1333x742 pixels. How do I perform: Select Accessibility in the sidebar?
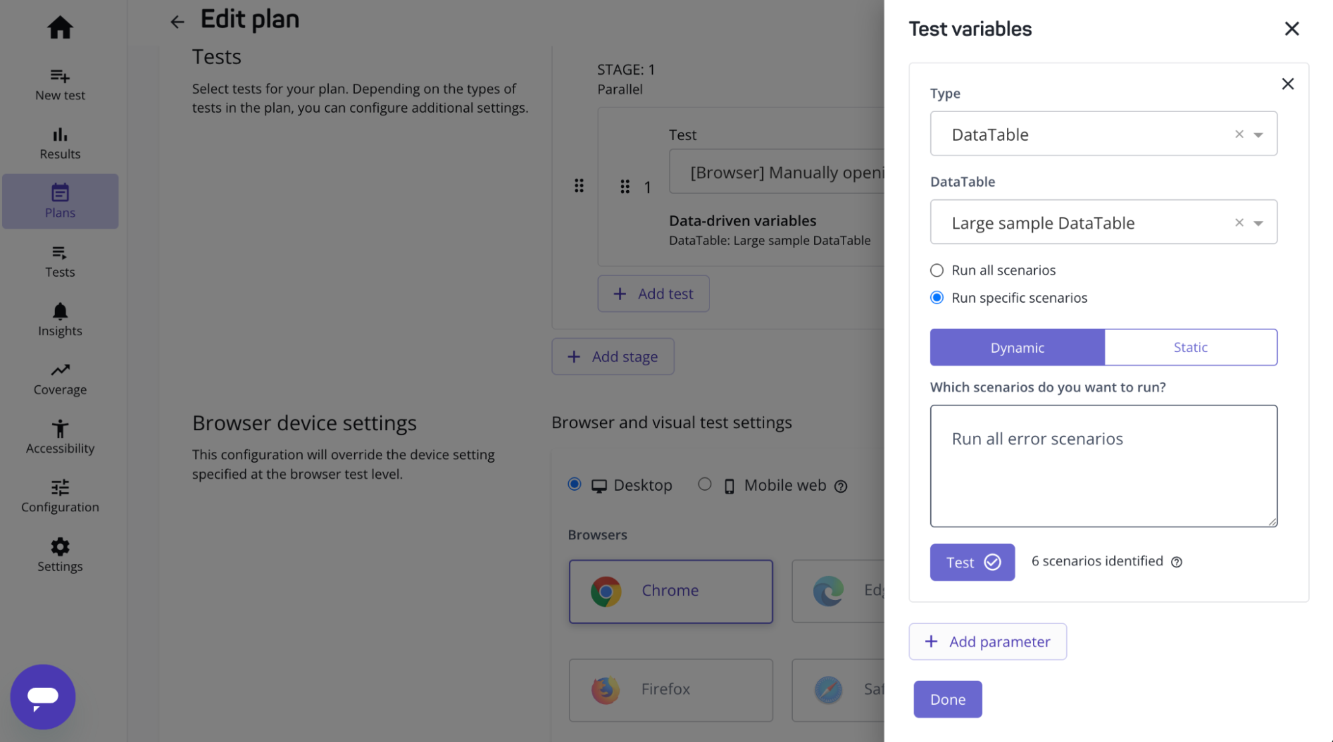(60, 436)
